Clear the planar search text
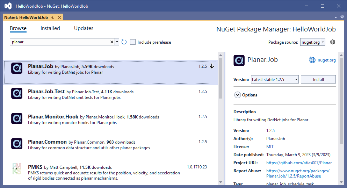The image size is (347, 188). [112, 42]
